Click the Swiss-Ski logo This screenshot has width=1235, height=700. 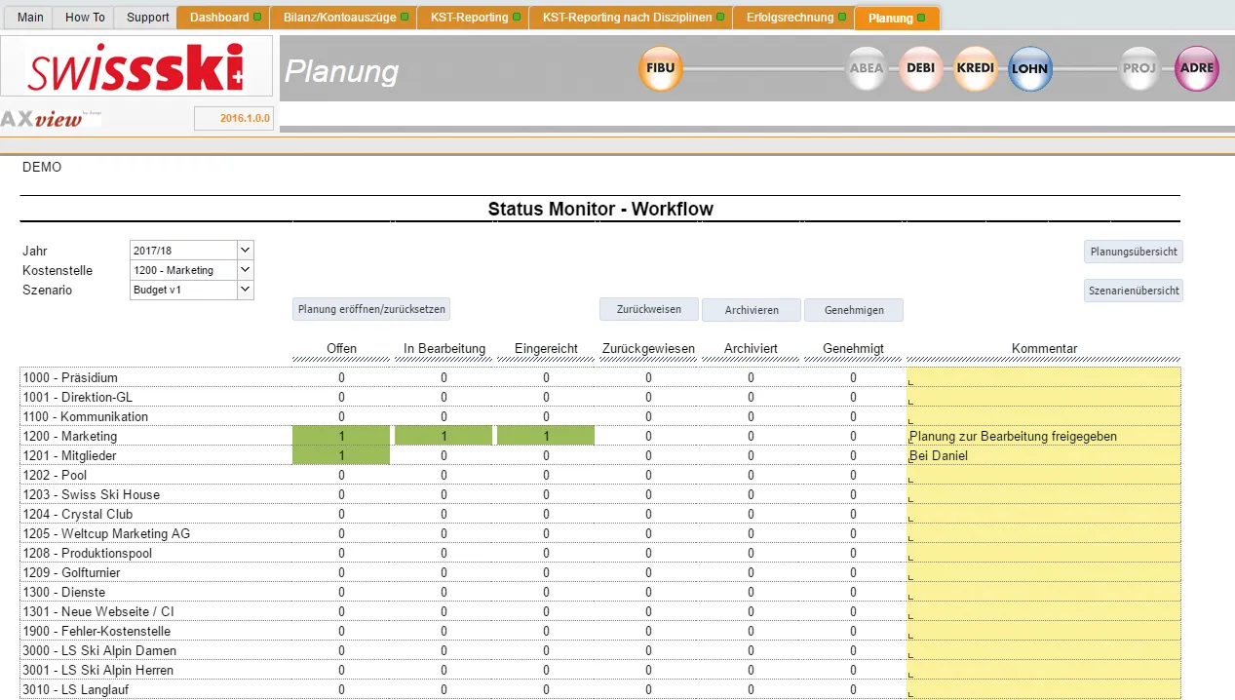pyautogui.click(x=136, y=68)
